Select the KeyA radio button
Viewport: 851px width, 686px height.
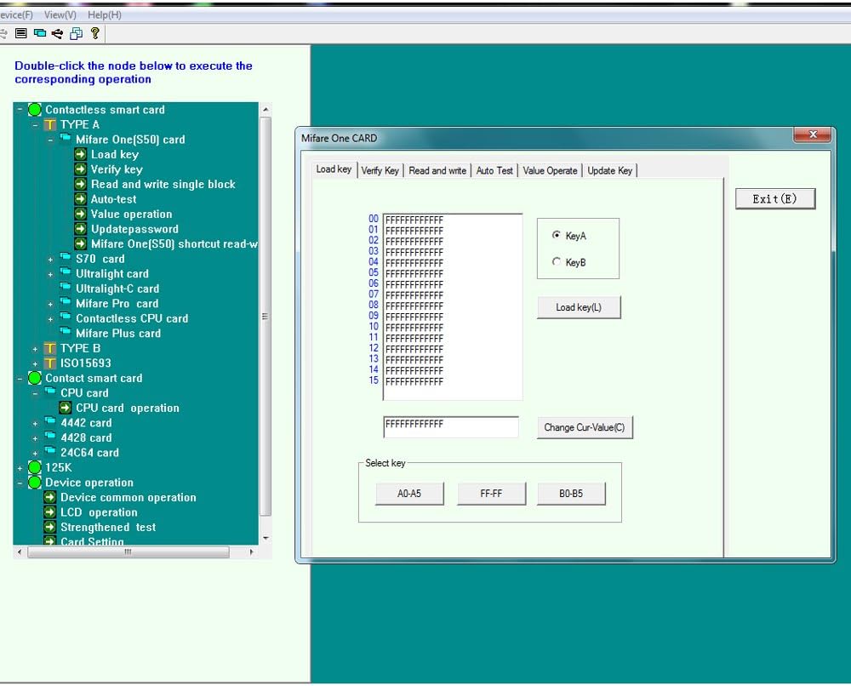(557, 235)
